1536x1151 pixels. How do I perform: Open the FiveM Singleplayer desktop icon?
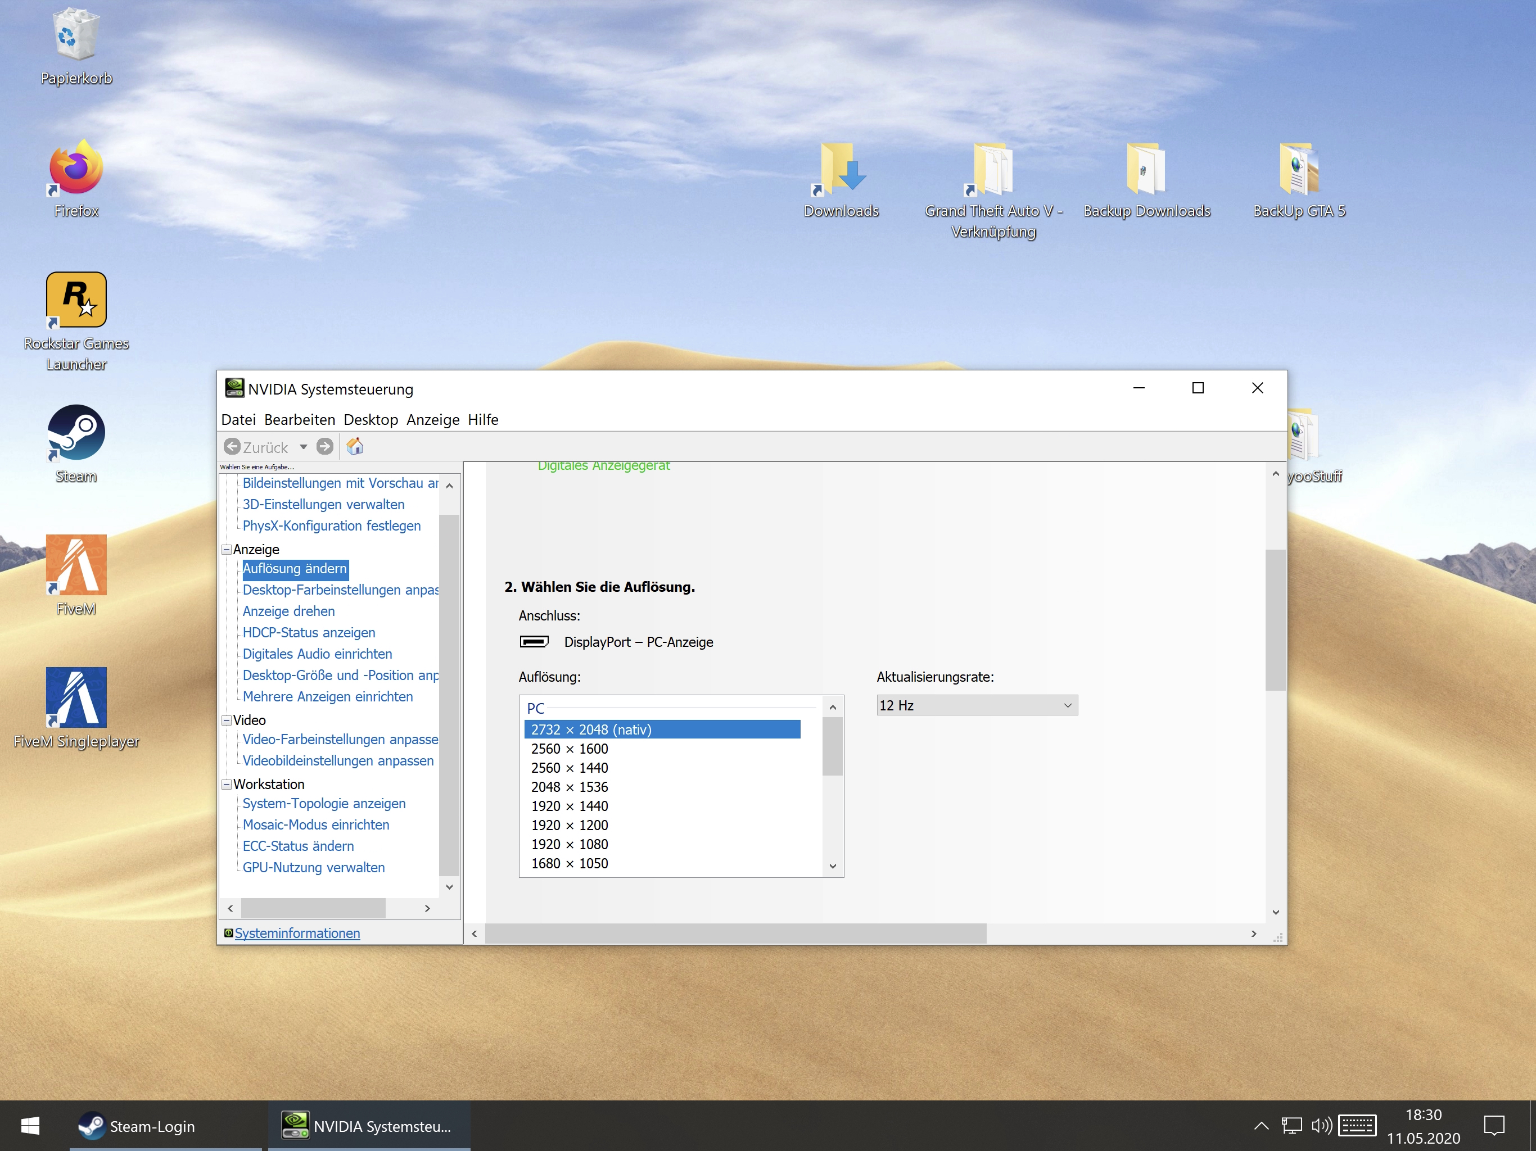point(76,697)
